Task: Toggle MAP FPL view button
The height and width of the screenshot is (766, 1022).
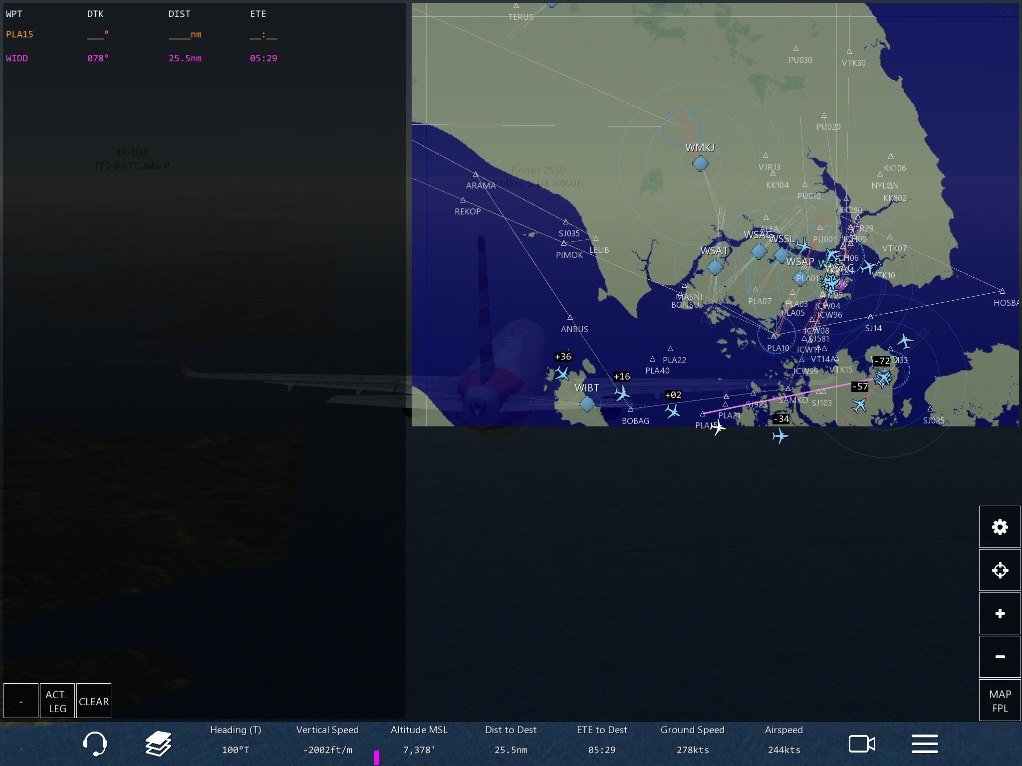Action: point(1000,701)
